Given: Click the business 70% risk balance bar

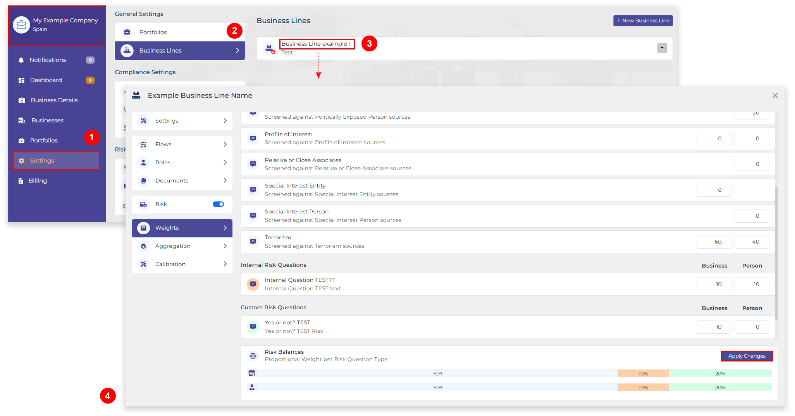Looking at the screenshot, I should coord(437,373).
